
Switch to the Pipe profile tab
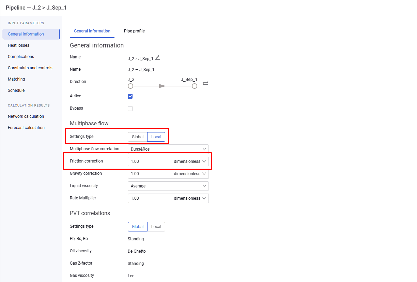click(x=134, y=31)
